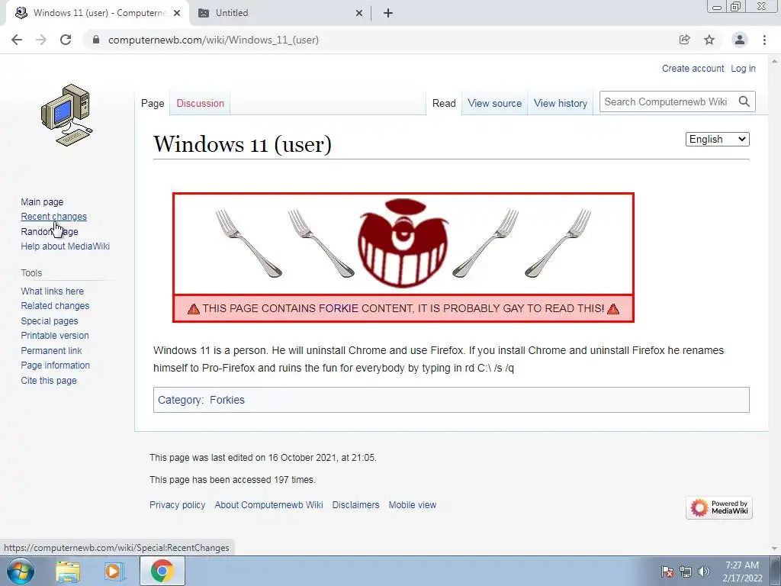
Task: Open Special pages
Action: (50, 321)
